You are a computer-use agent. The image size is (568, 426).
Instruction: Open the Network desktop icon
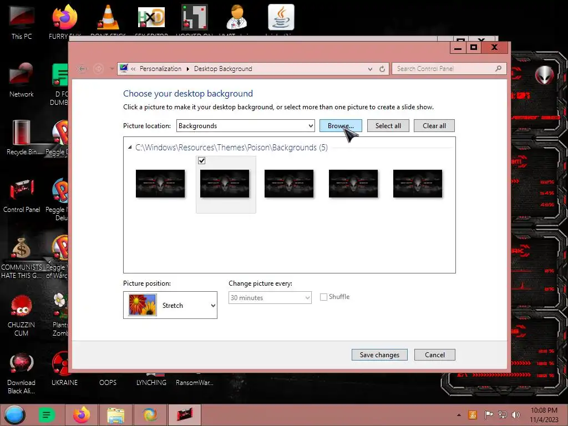(x=22, y=80)
